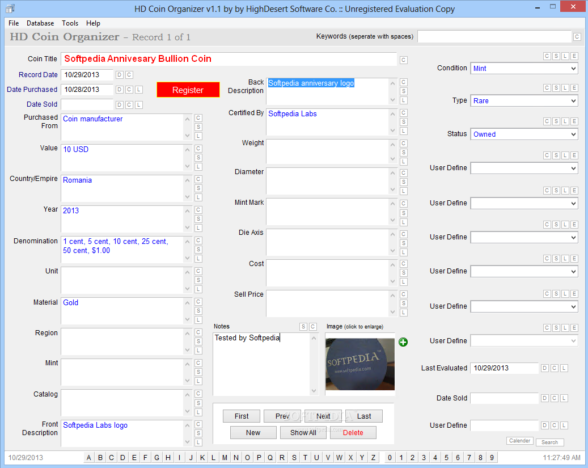Viewport: 588px width, 468px height.
Task: Expand the fourth User Define dropdown
Action: [x=524, y=271]
